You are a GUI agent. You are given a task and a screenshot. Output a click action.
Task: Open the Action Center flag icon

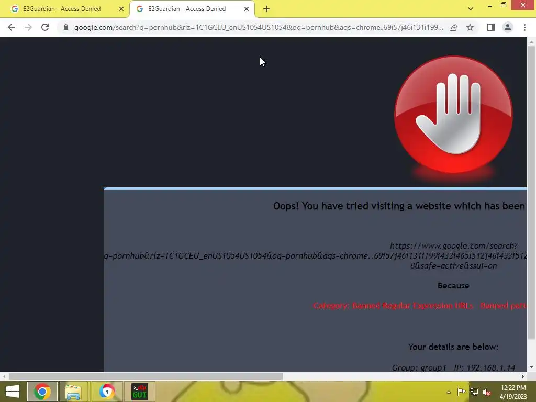point(462,392)
